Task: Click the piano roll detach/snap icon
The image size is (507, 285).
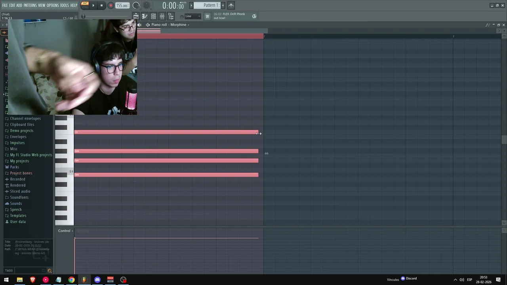Action: pyautogui.click(x=488, y=25)
